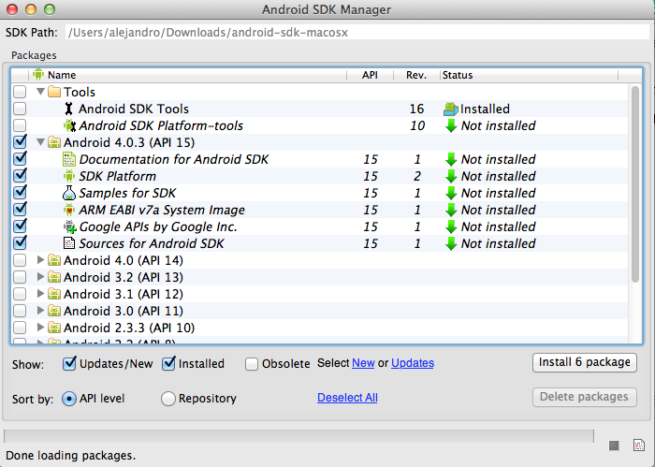Click the Android 3.1 (API 12) package icon
655x467 pixels.
(54, 294)
